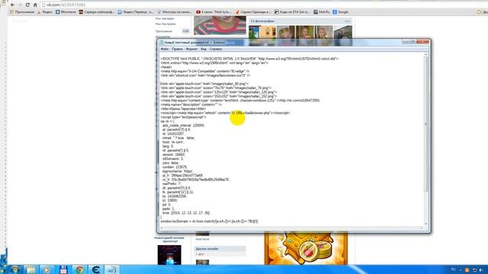
Task: Click Notepad's horizontal scrollbar right arrow
Action: tap(422, 228)
